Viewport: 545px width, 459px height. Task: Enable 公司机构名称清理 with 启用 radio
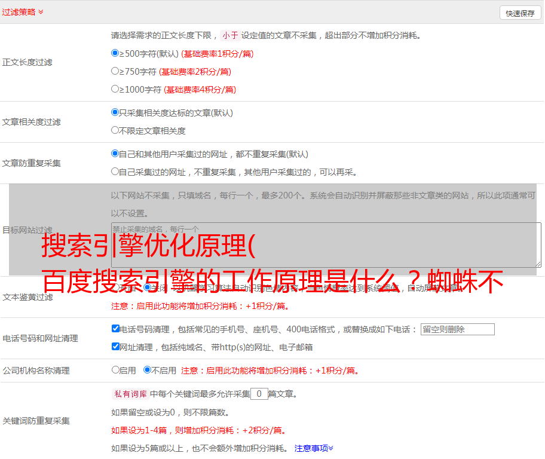(x=115, y=370)
